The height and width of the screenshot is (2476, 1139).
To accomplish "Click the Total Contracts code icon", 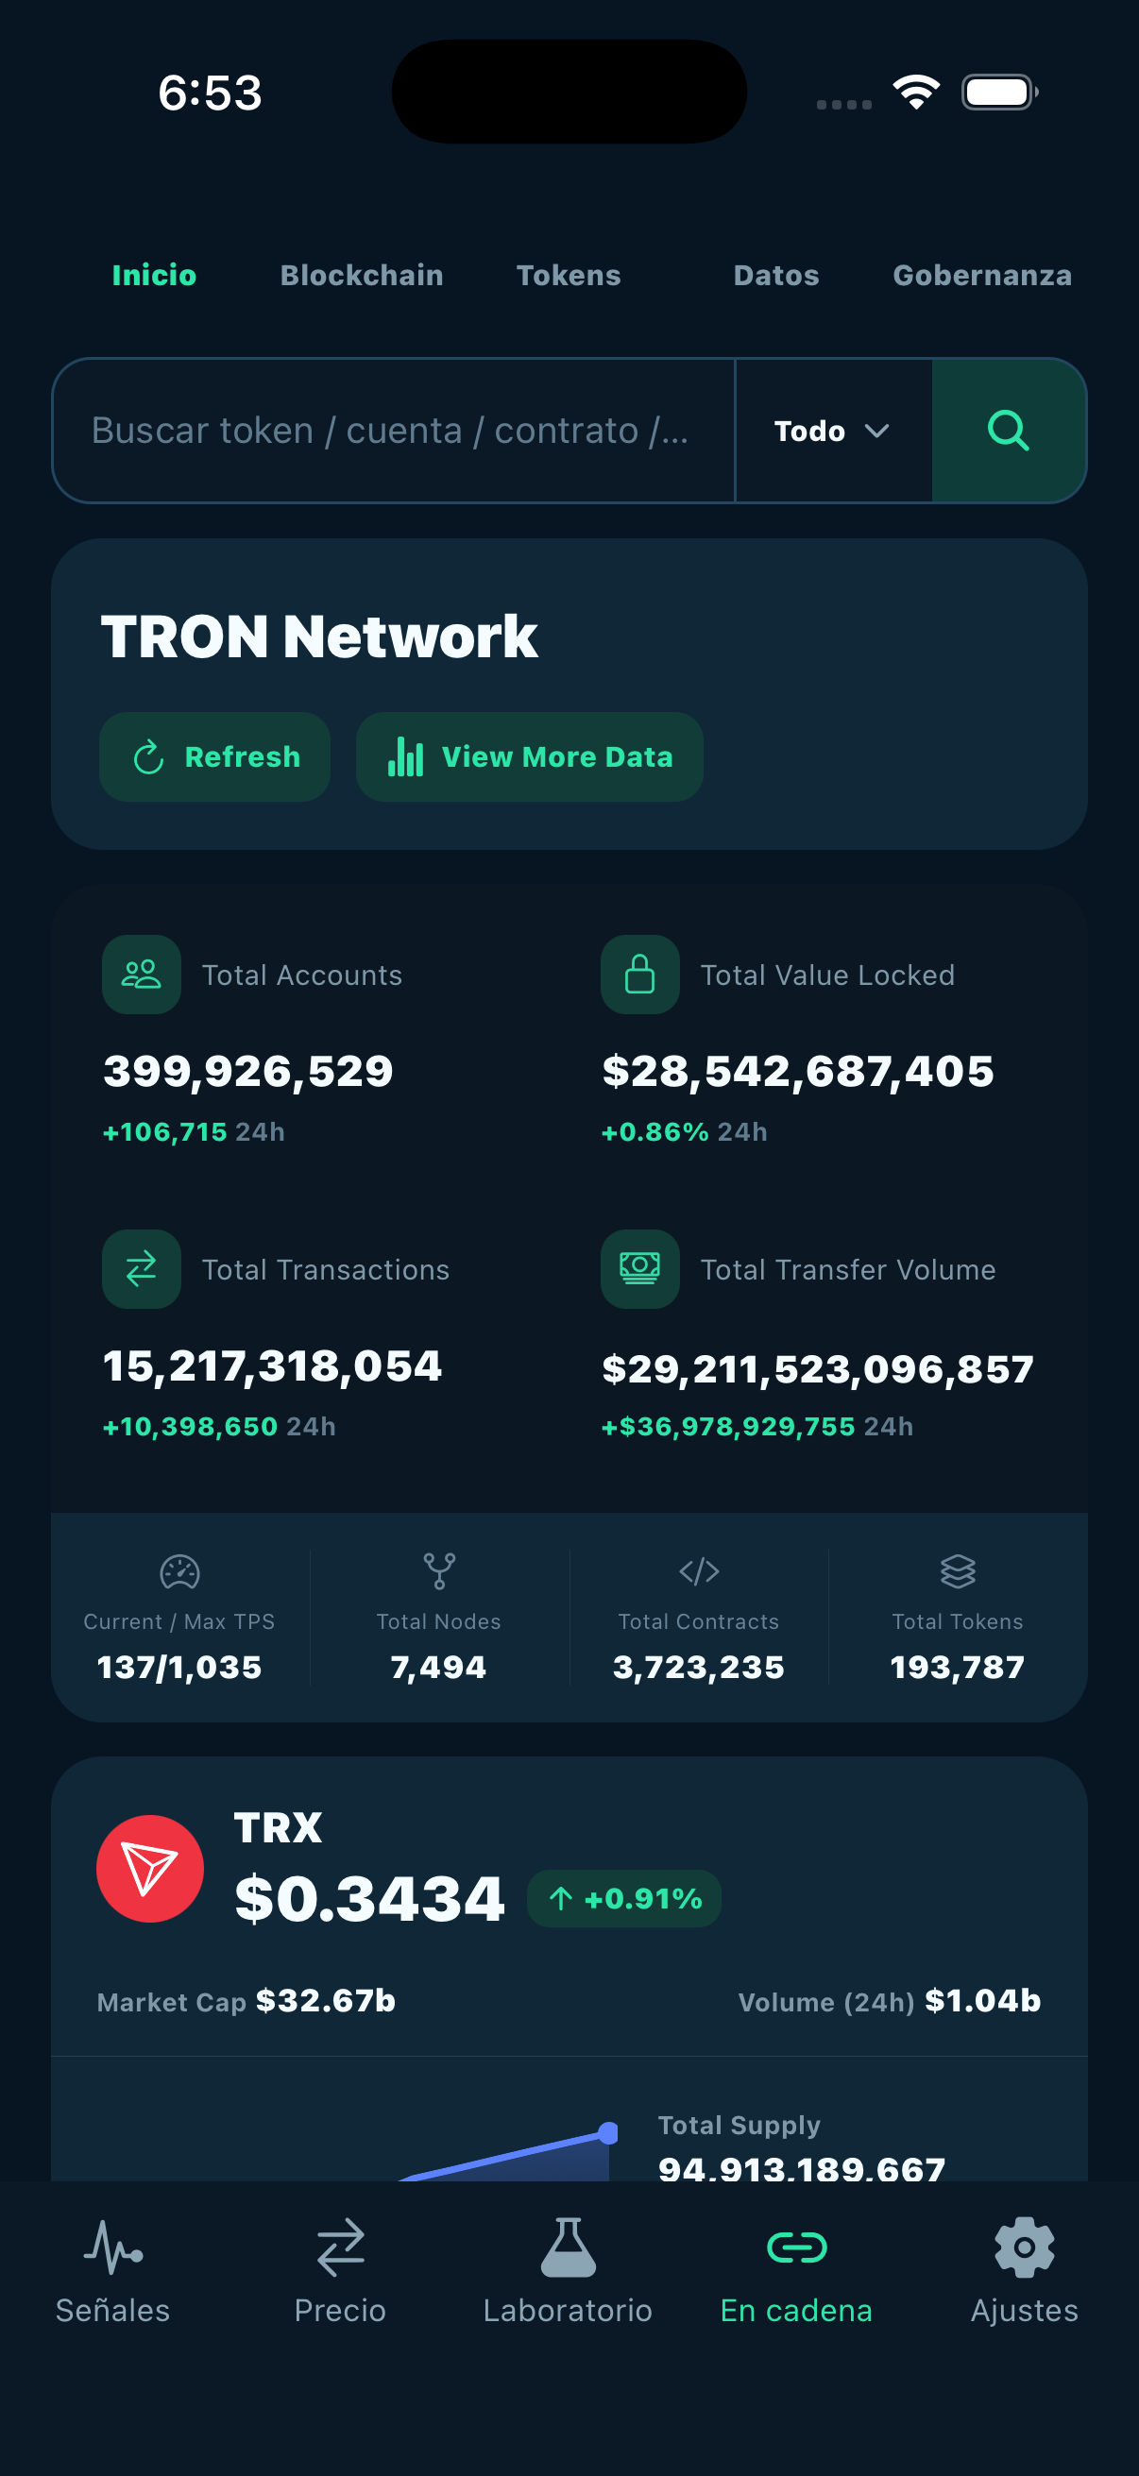I will click(x=699, y=1571).
